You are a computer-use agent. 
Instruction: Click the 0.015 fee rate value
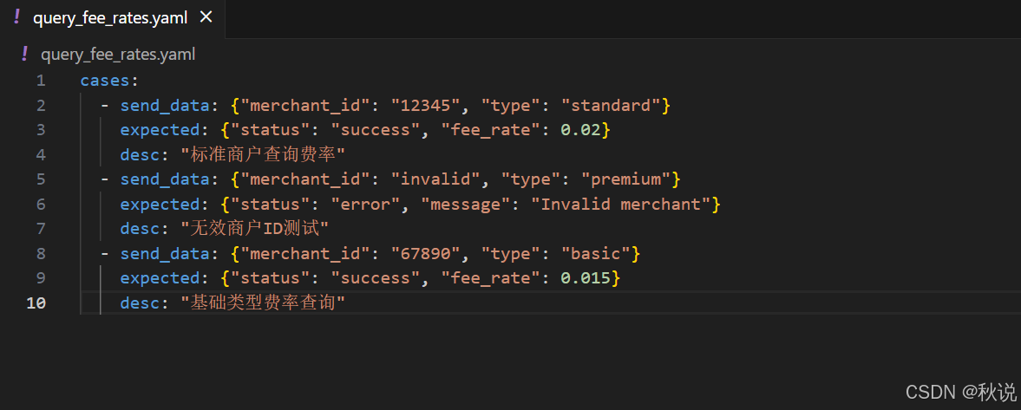pyautogui.click(x=586, y=278)
